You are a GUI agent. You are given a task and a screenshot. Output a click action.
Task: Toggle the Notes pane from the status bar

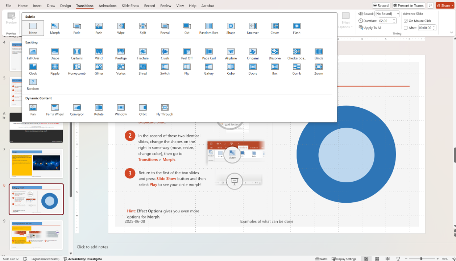tap(321, 259)
